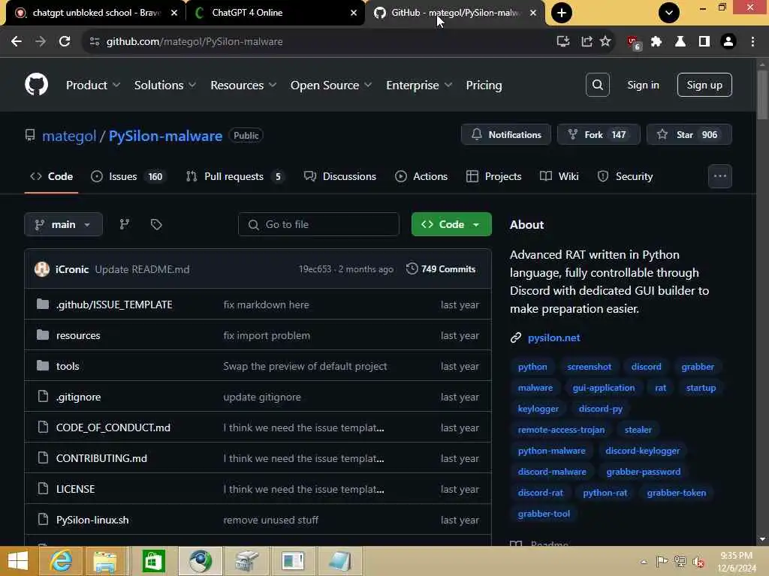Switch to ChatGPT 4 Online browser tab
Viewport: 769px width, 576px height.
pos(275,13)
